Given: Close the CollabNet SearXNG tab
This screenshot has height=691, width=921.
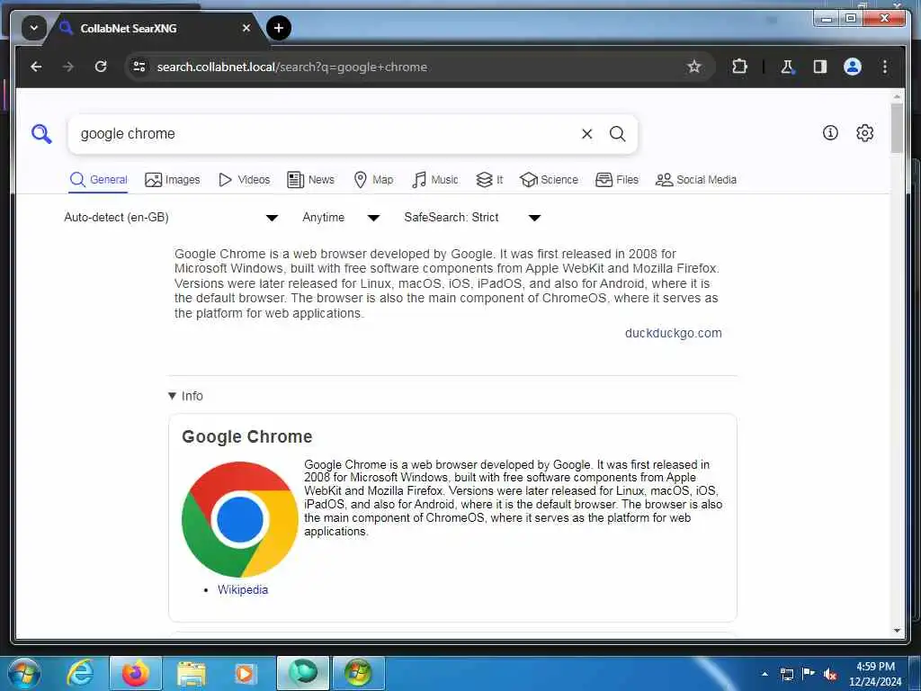Looking at the screenshot, I should tap(246, 28).
